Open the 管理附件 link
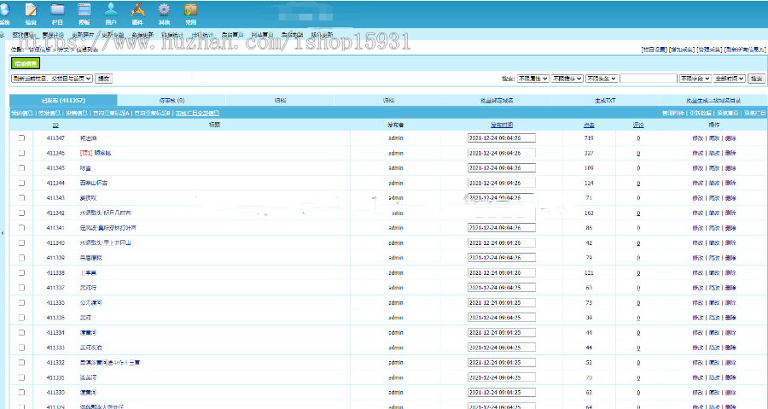768x409 pixels. (673, 114)
